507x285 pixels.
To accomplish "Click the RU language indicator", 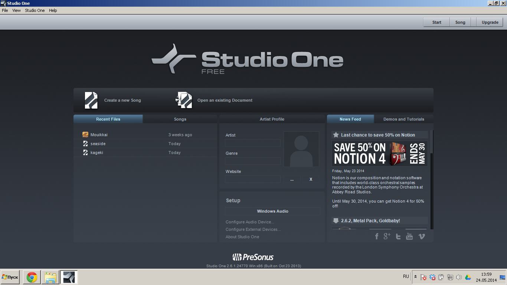I will [x=406, y=276].
